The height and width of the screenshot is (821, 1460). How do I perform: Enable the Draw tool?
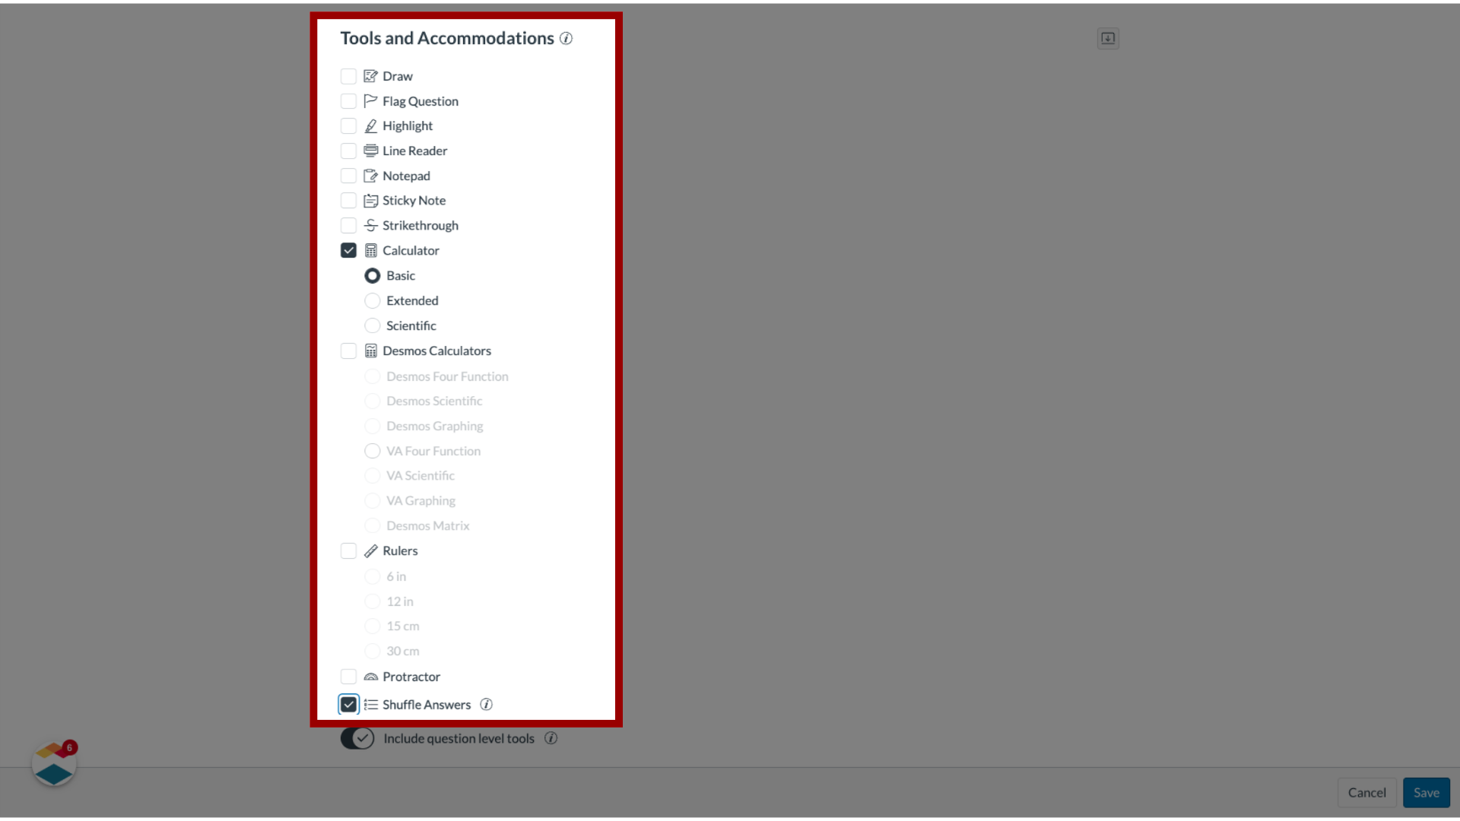coord(348,75)
